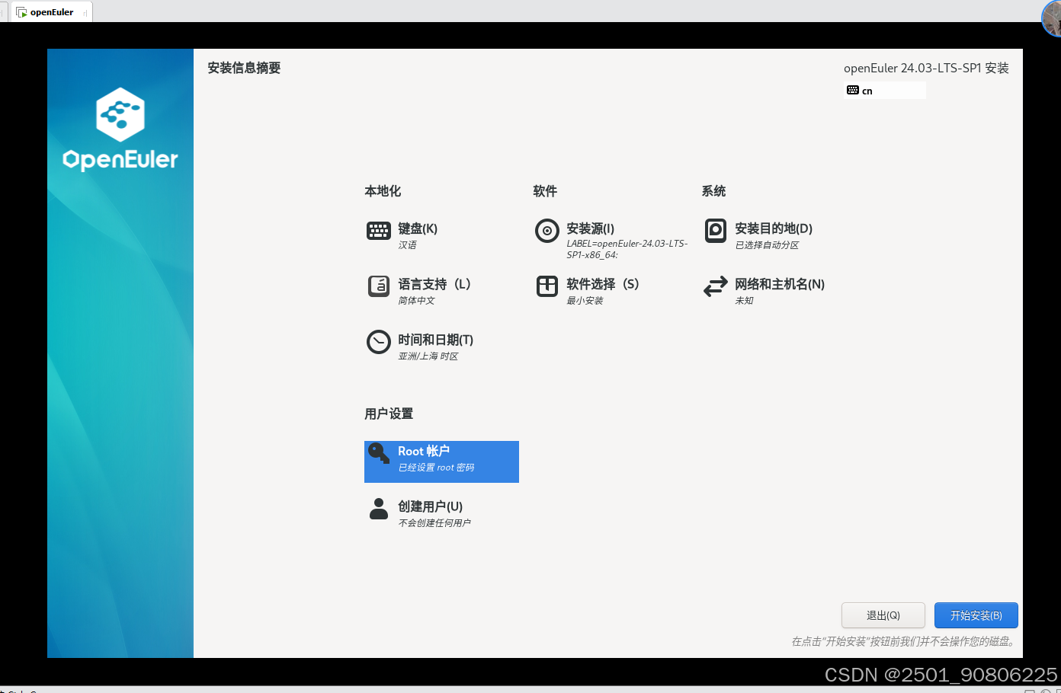1061x693 pixels.
Task: Open 创建用户(U) user creation
Action: [x=431, y=506]
